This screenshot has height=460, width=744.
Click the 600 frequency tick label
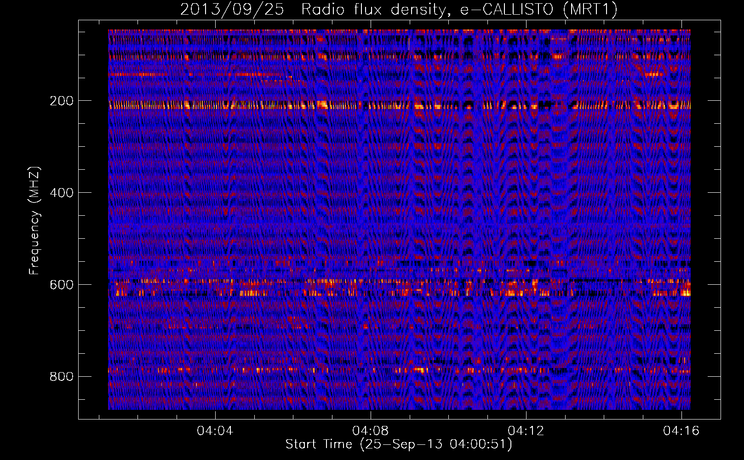[61, 285]
